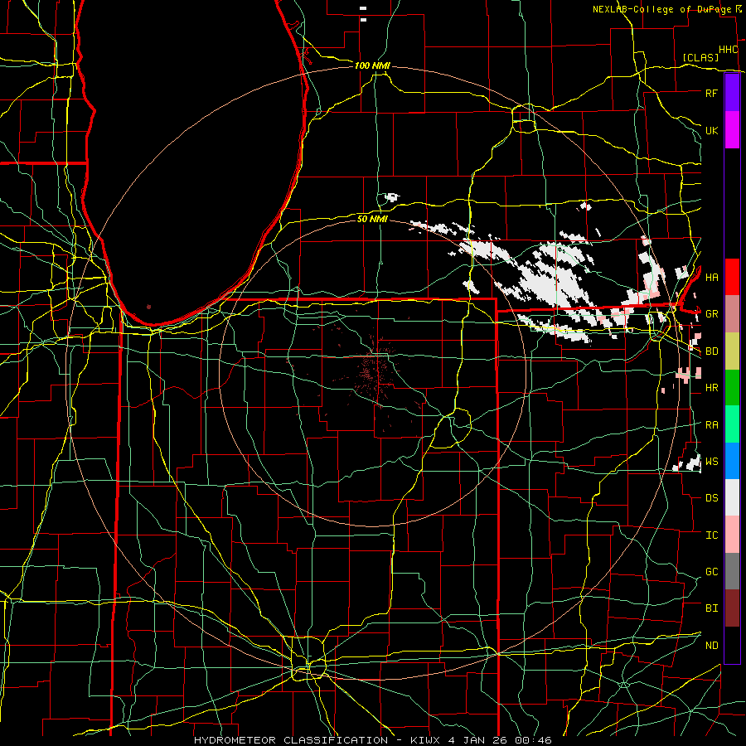Select the GR legend label
746x746 pixels.
[x=711, y=314]
